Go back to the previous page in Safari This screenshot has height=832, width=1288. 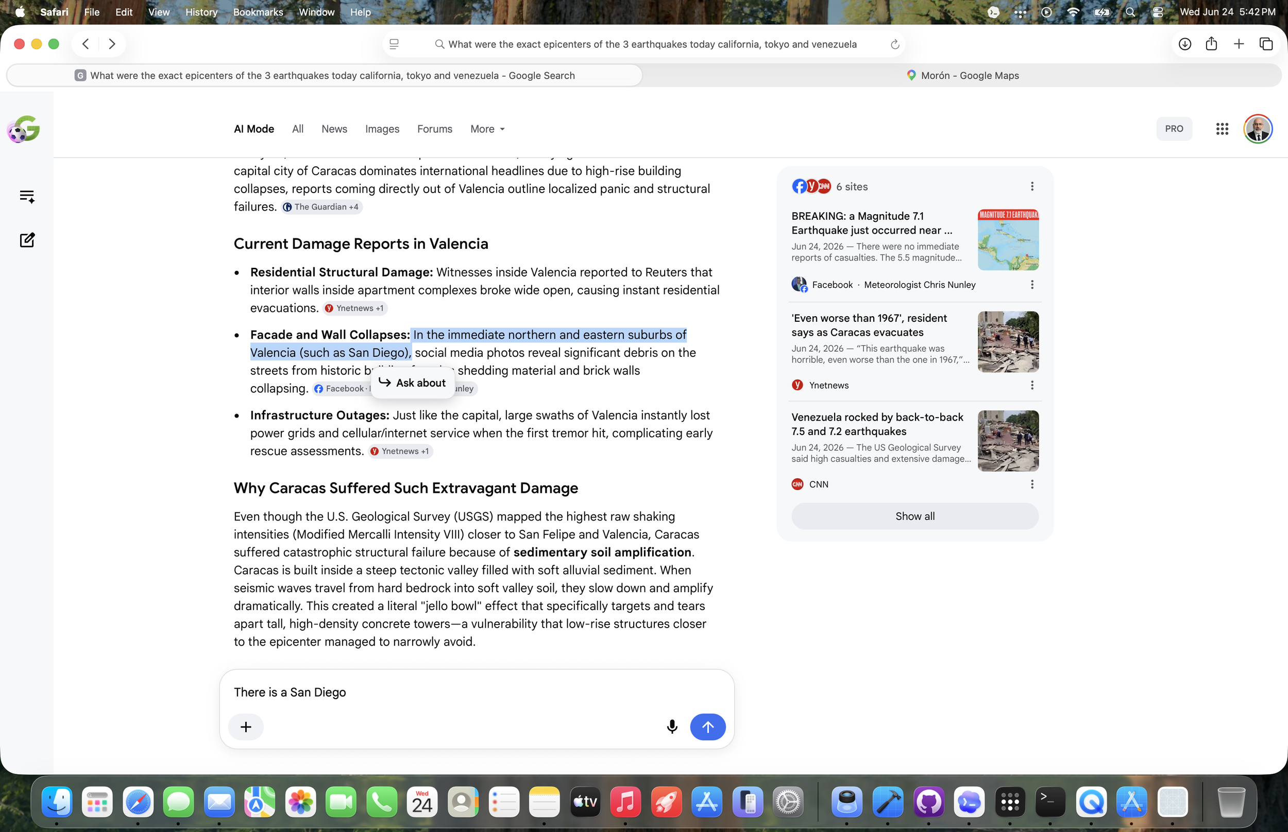pos(86,44)
